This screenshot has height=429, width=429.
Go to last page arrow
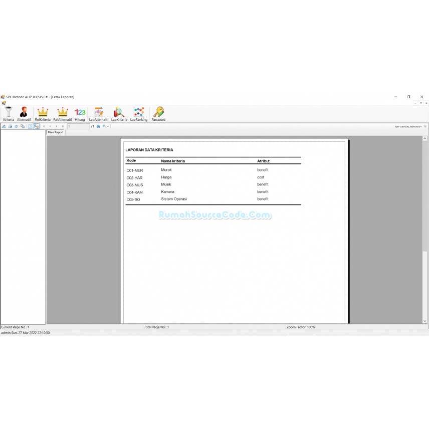pos(63,126)
